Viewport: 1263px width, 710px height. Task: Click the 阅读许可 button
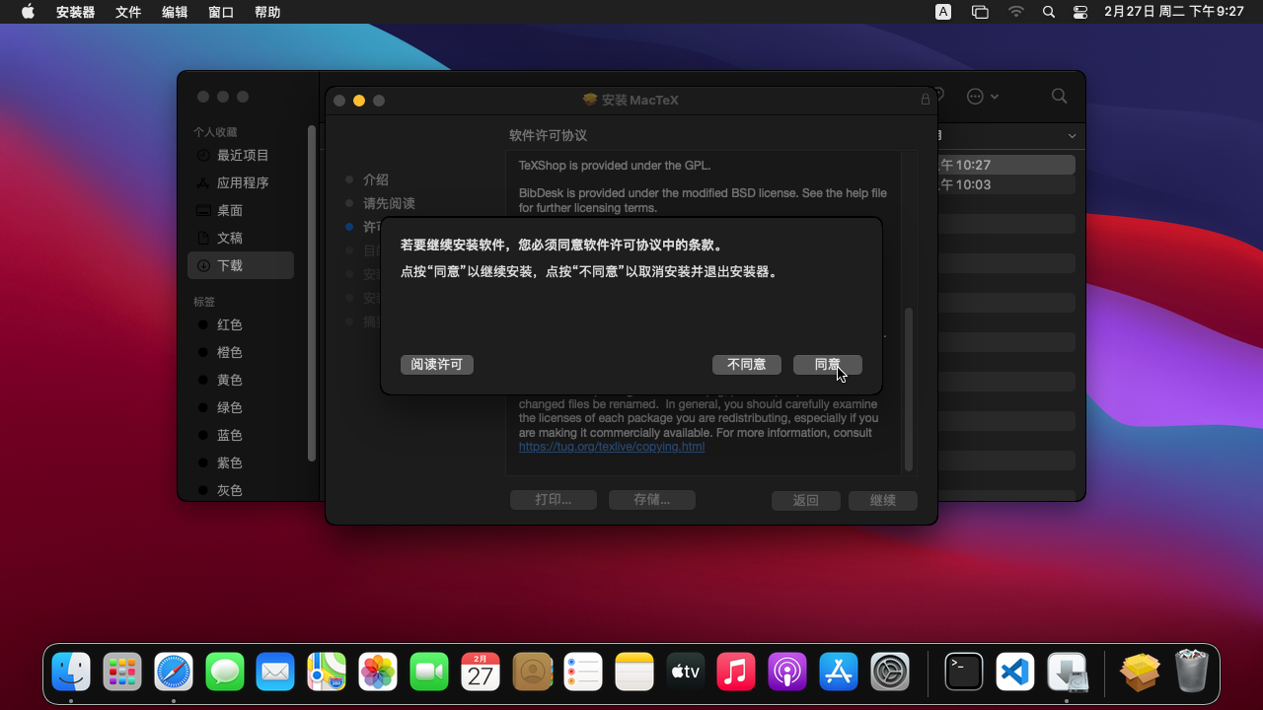(437, 365)
